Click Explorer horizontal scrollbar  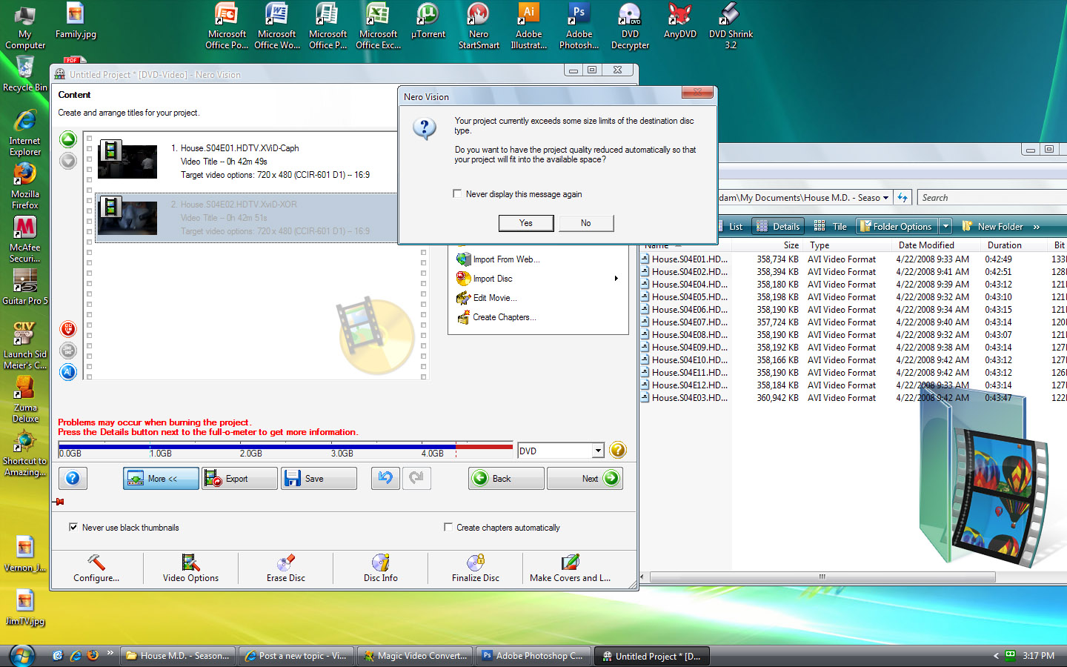click(x=822, y=577)
